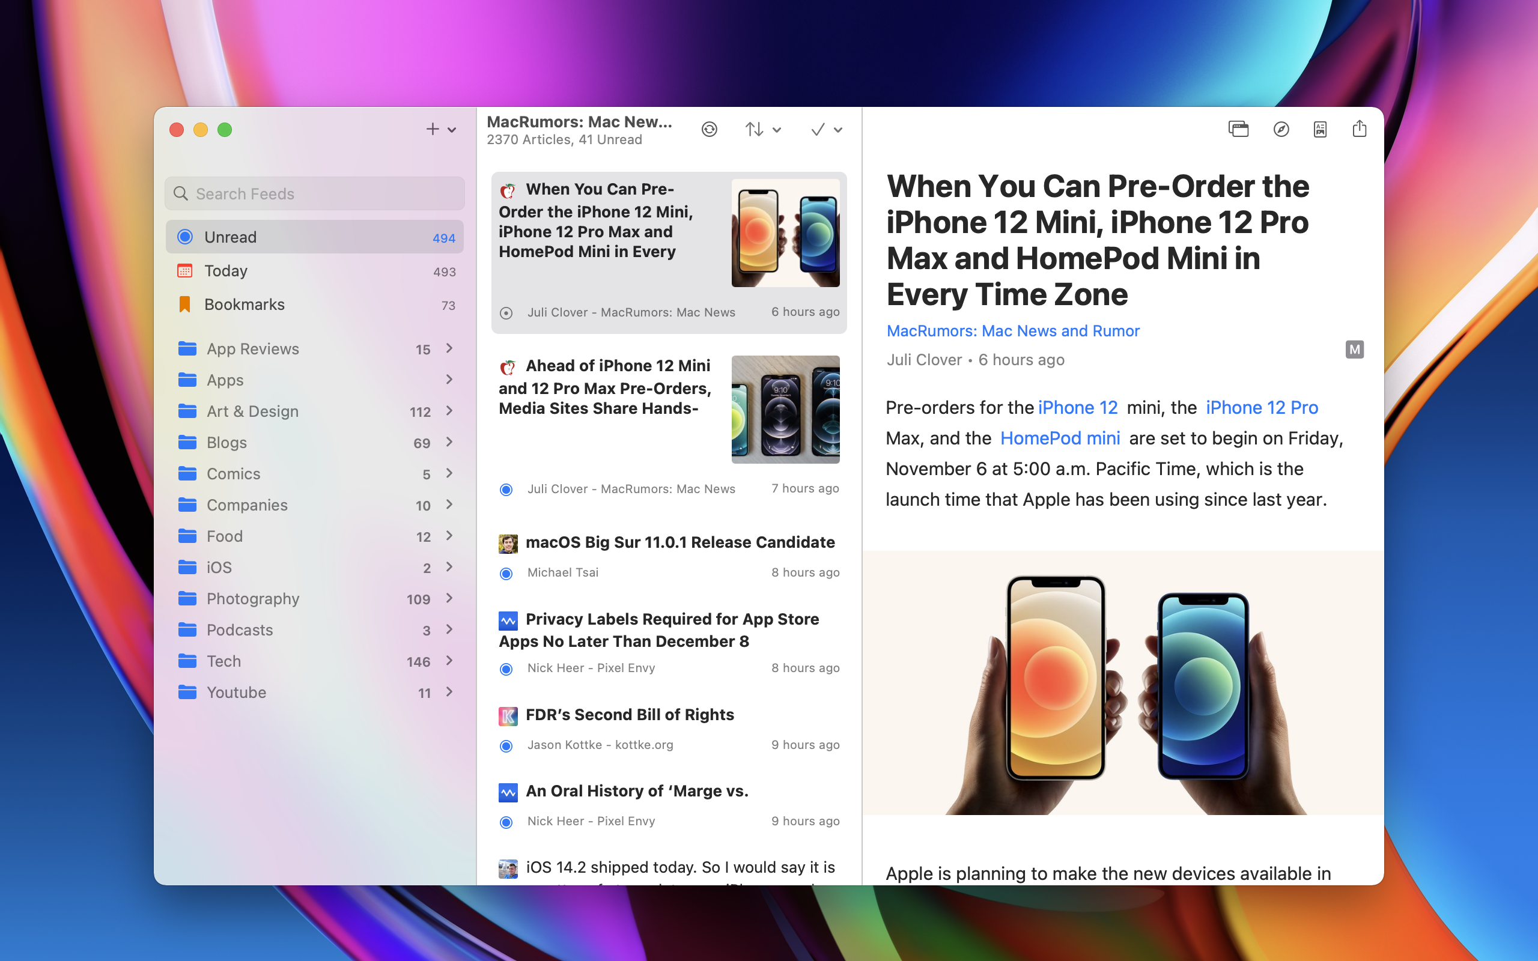The width and height of the screenshot is (1538, 961).
Task: Click the iPhone 12 hyperlink in article
Action: click(1077, 406)
